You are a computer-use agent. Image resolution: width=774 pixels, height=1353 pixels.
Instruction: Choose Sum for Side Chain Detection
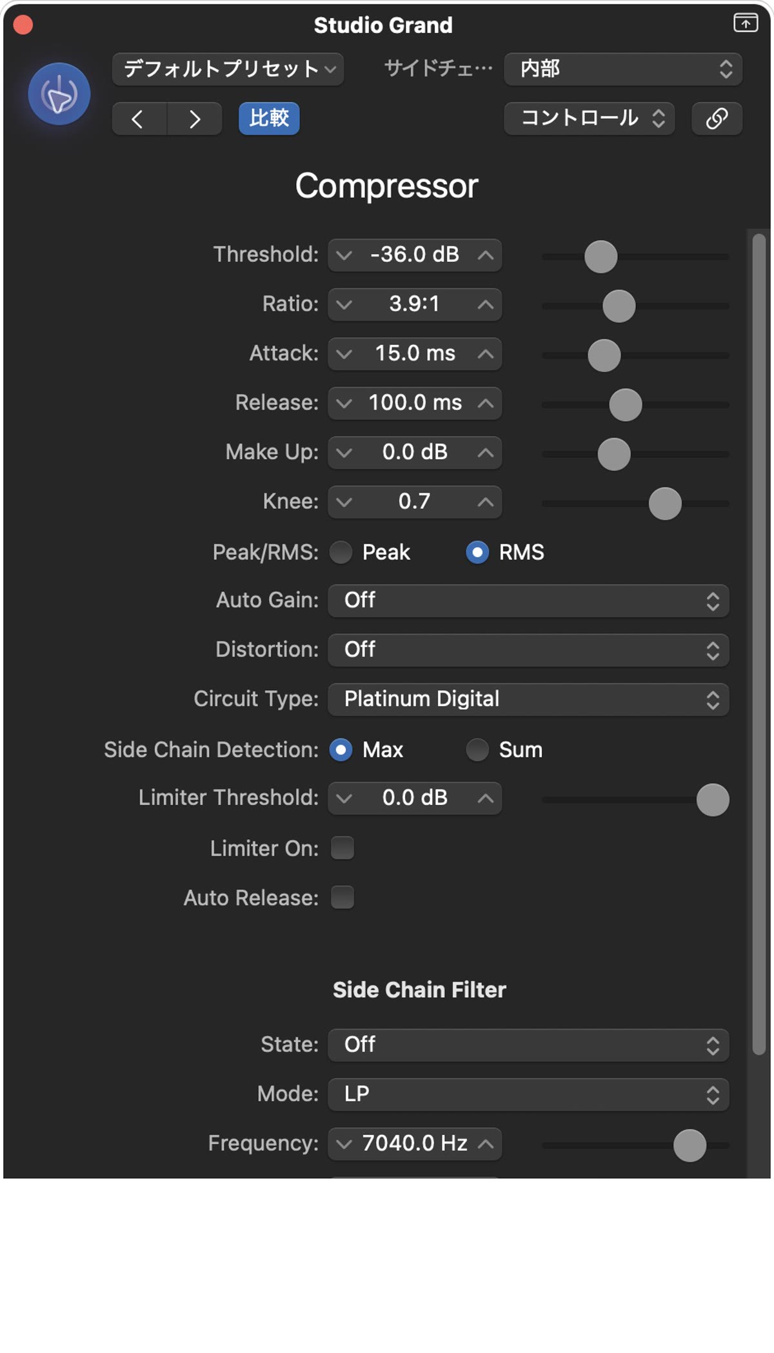coord(477,750)
